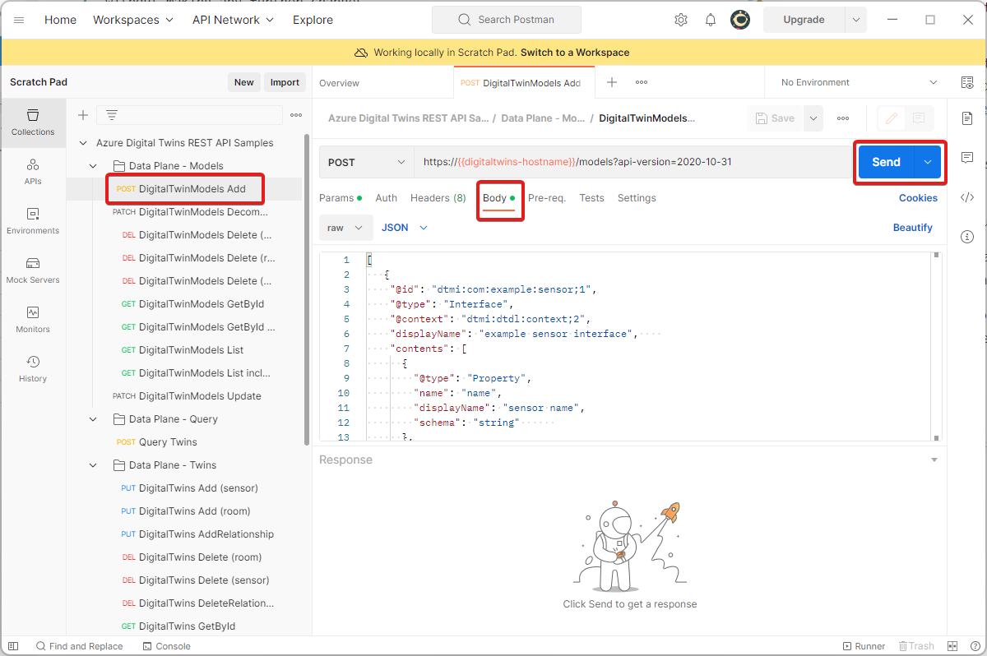Switch to Params tab

point(341,198)
